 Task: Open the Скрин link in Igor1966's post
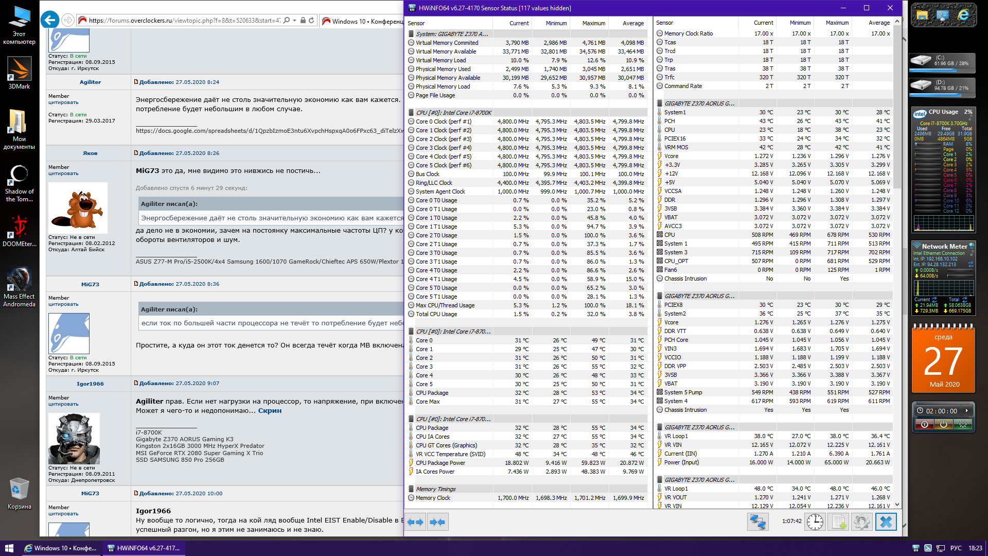pos(270,410)
